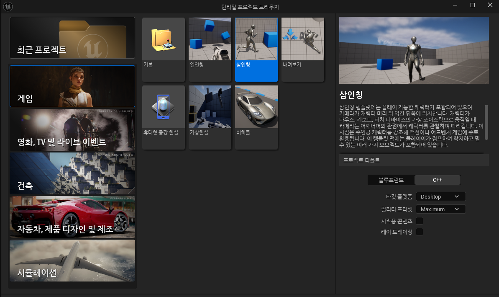Click the 언리얼 프로젝트 브라우저 window title
This screenshot has width=499, height=297.
[x=250, y=7]
